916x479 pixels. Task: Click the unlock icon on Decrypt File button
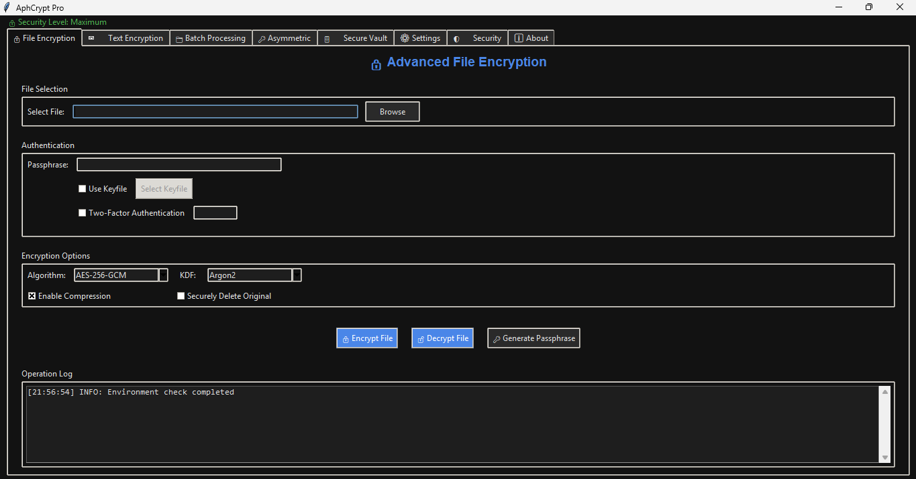point(421,339)
